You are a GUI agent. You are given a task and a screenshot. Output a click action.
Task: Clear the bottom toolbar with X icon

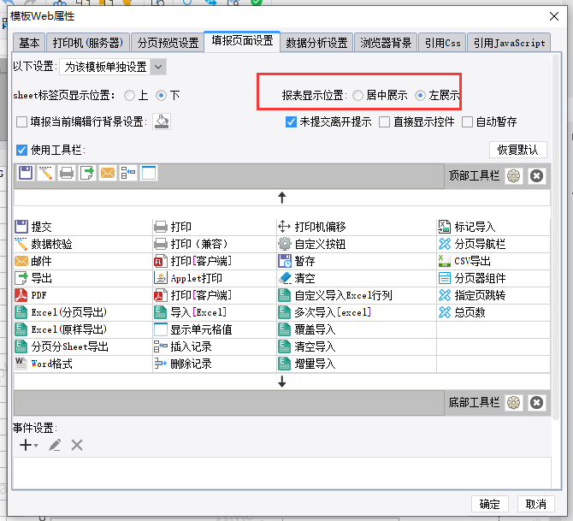[536, 403]
